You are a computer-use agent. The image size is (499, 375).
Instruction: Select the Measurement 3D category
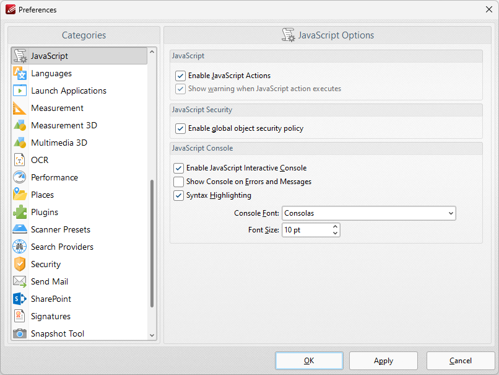[x=79, y=125]
